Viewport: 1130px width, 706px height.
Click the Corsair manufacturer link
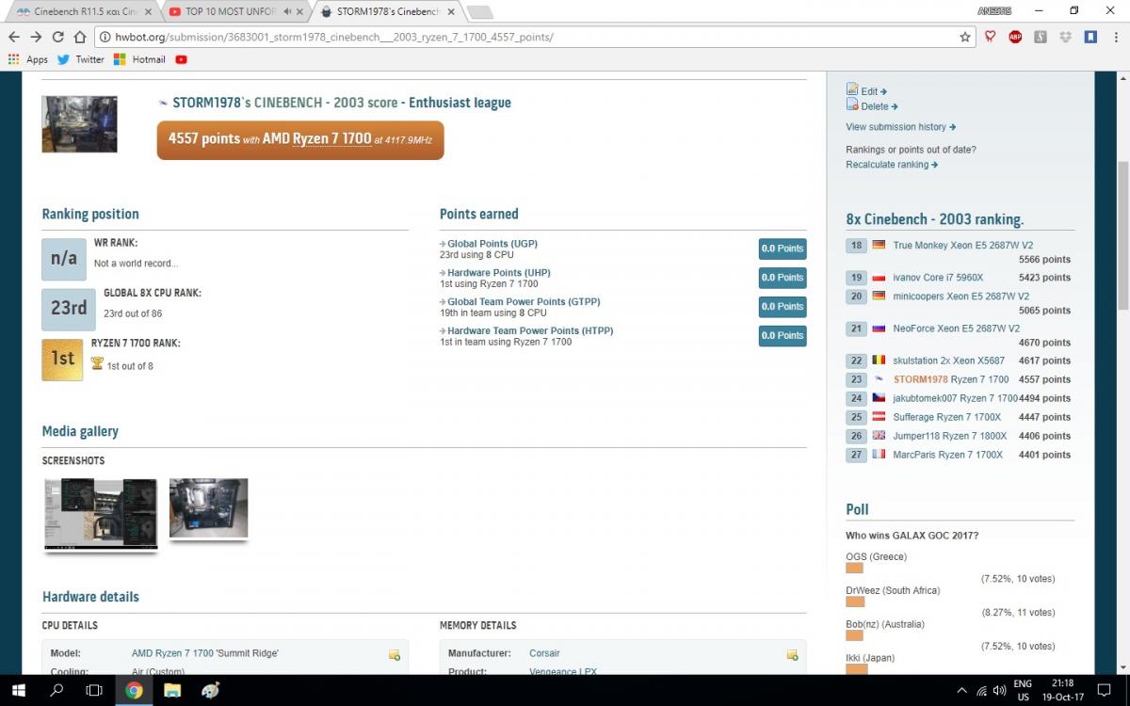(544, 653)
